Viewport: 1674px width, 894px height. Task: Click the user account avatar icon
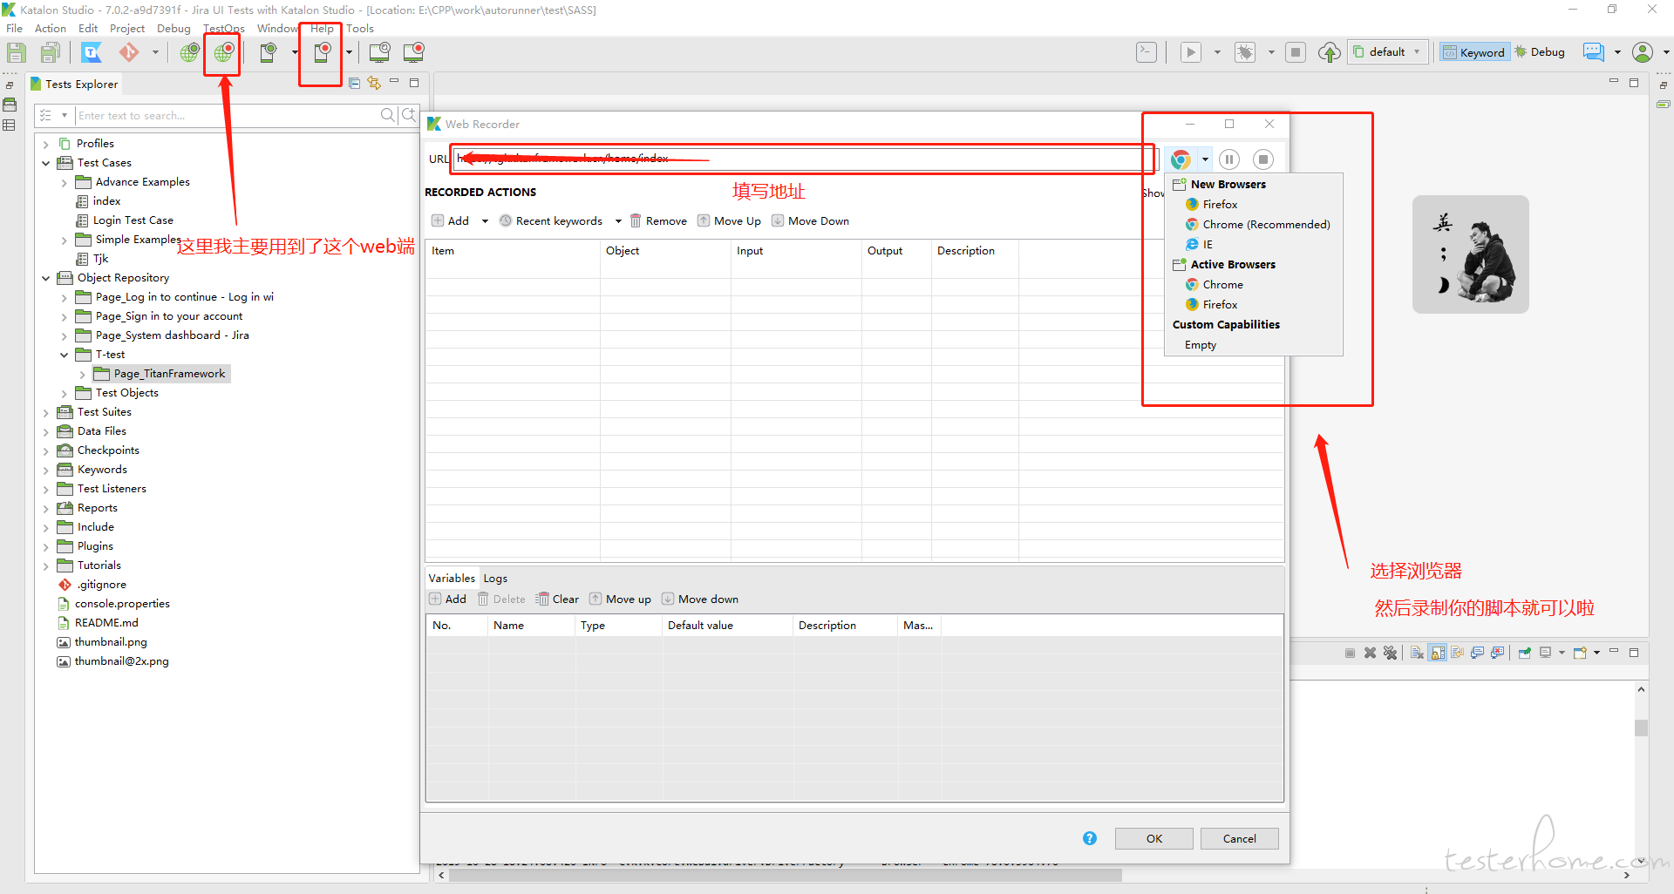click(1643, 52)
